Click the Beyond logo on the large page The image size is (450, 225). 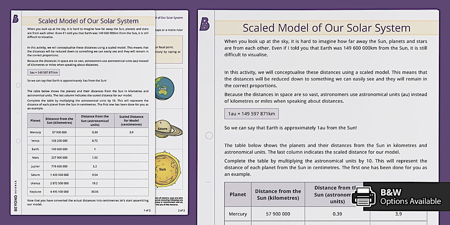click(205, 24)
